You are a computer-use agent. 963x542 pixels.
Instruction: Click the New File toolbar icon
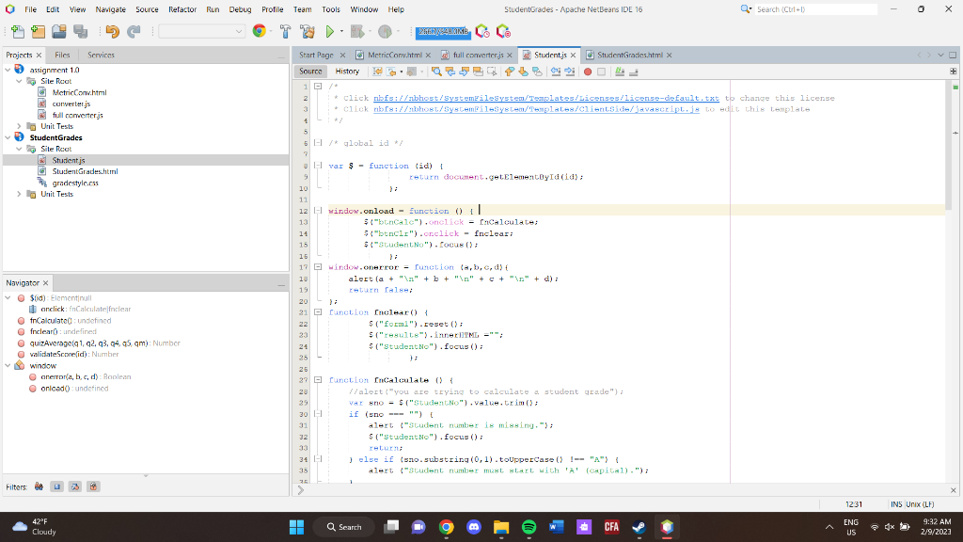coord(16,32)
